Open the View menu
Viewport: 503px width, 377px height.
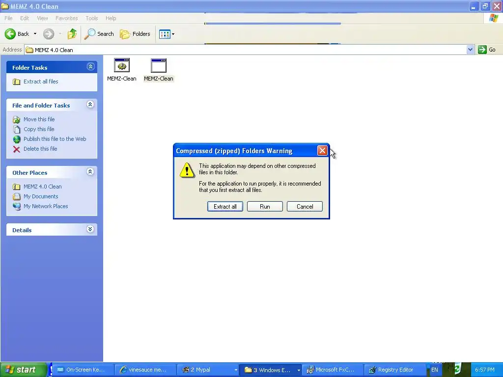tap(42, 18)
